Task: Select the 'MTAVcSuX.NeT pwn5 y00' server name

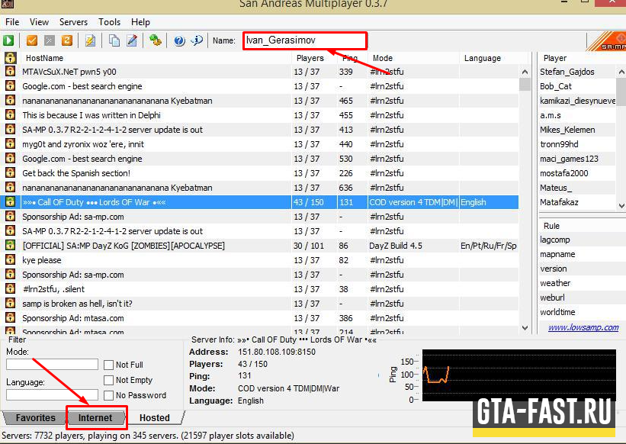Action: pyautogui.click(x=69, y=72)
